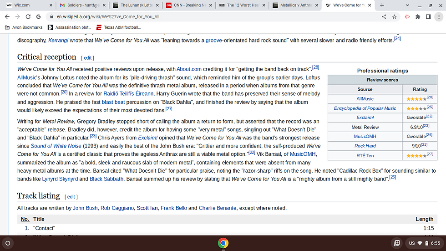Open the shelf tote holding space icon
This screenshot has height=251, width=446.
tap(397, 243)
